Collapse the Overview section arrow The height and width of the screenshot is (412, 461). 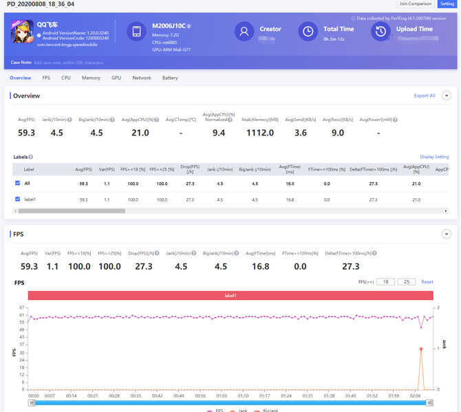click(x=447, y=96)
